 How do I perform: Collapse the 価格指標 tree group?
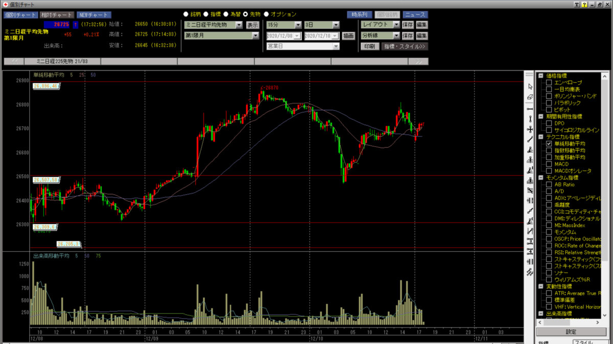pyautogui.click(x=541, y=76)
